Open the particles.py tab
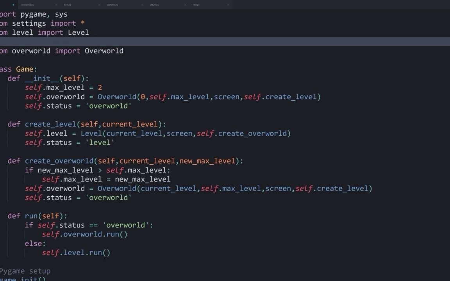The width and height of the screenshot is (450, 281). coord(112,5)
